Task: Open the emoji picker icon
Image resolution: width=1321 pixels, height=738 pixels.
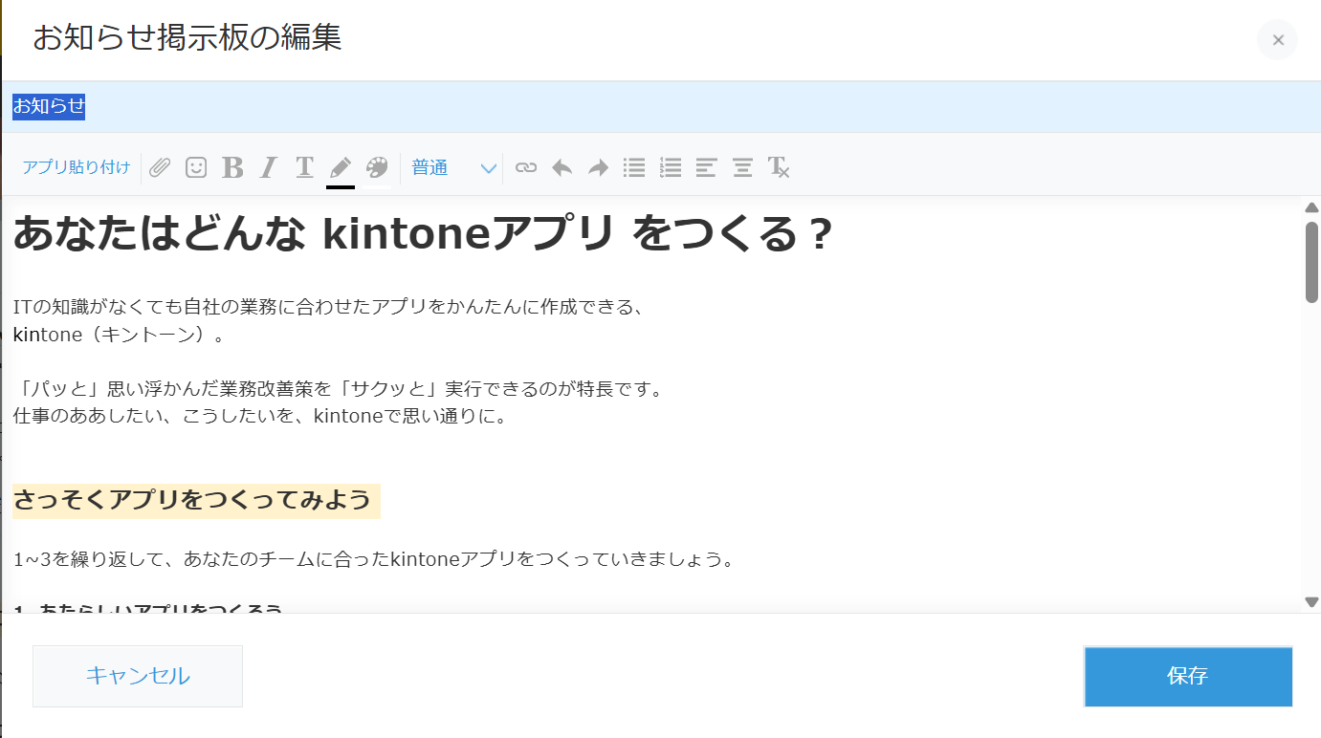Action: [x=196, y=167]
